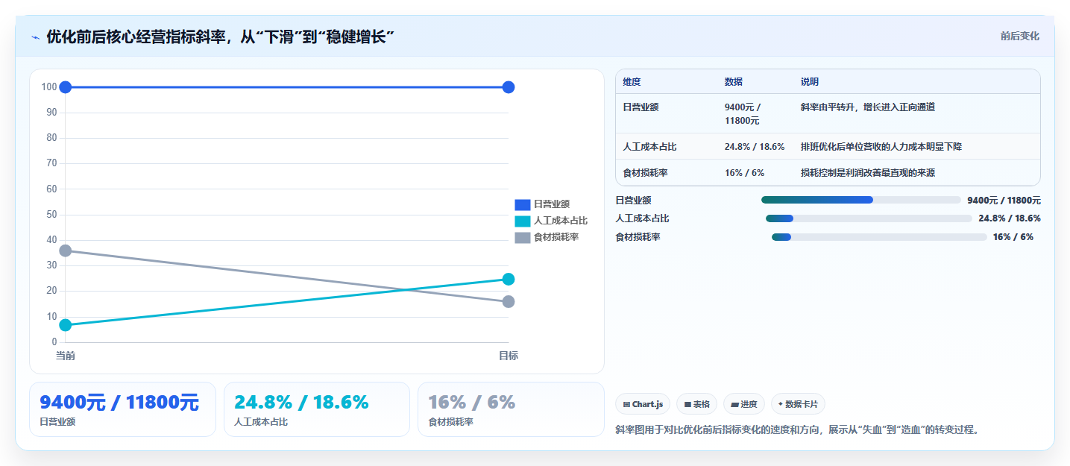
Task: Click the 人工成本占比 label left of progress bar
Action: pos(642,218)
